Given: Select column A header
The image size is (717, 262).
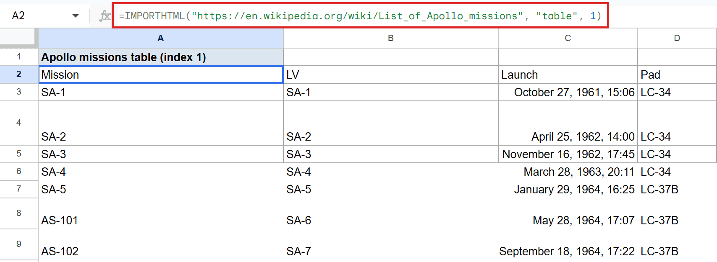Looking at the screenshot, I should coord(161,38).
